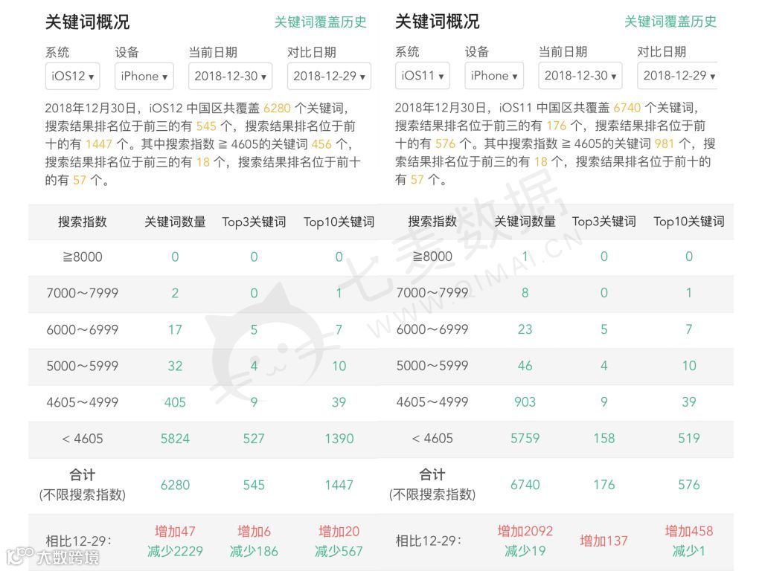
Task: Select keyword count 23 in iOS11 table
Action: 525,329
